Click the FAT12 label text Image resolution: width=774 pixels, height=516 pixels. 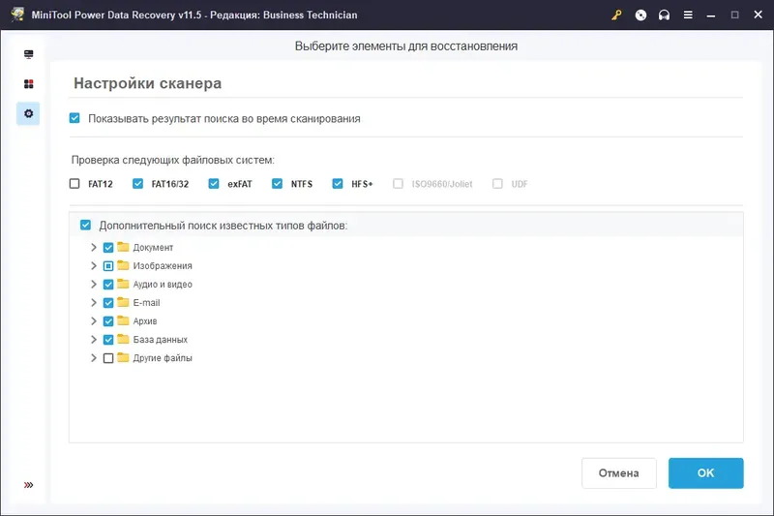(101, 184)
